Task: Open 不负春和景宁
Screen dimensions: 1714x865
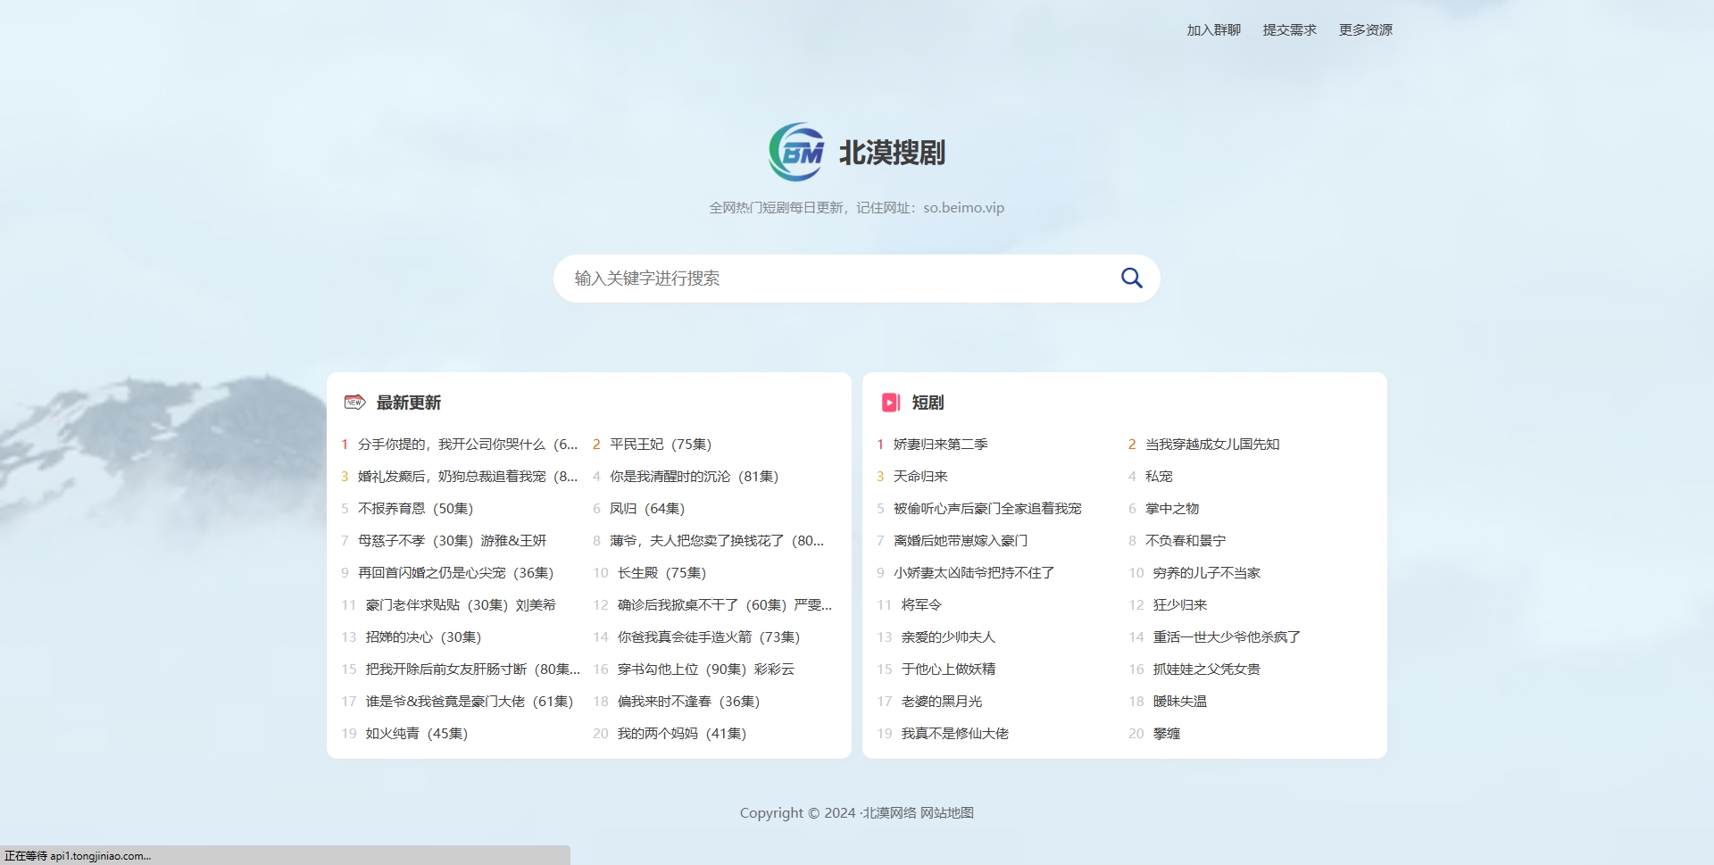Action: pyautogui.click(x=1186, y=540)
